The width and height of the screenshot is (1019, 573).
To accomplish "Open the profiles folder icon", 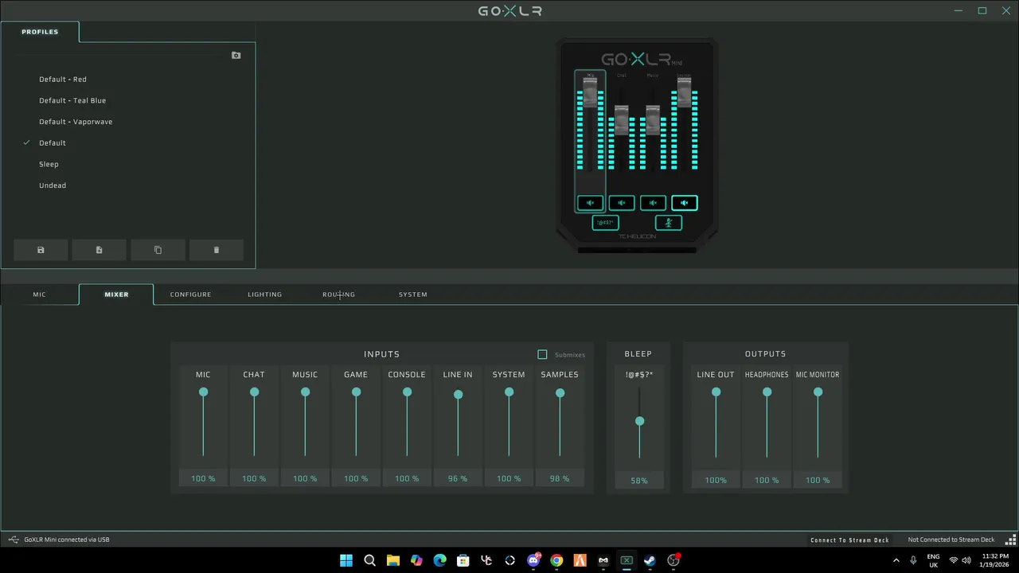I will click(x=236, y=56).
